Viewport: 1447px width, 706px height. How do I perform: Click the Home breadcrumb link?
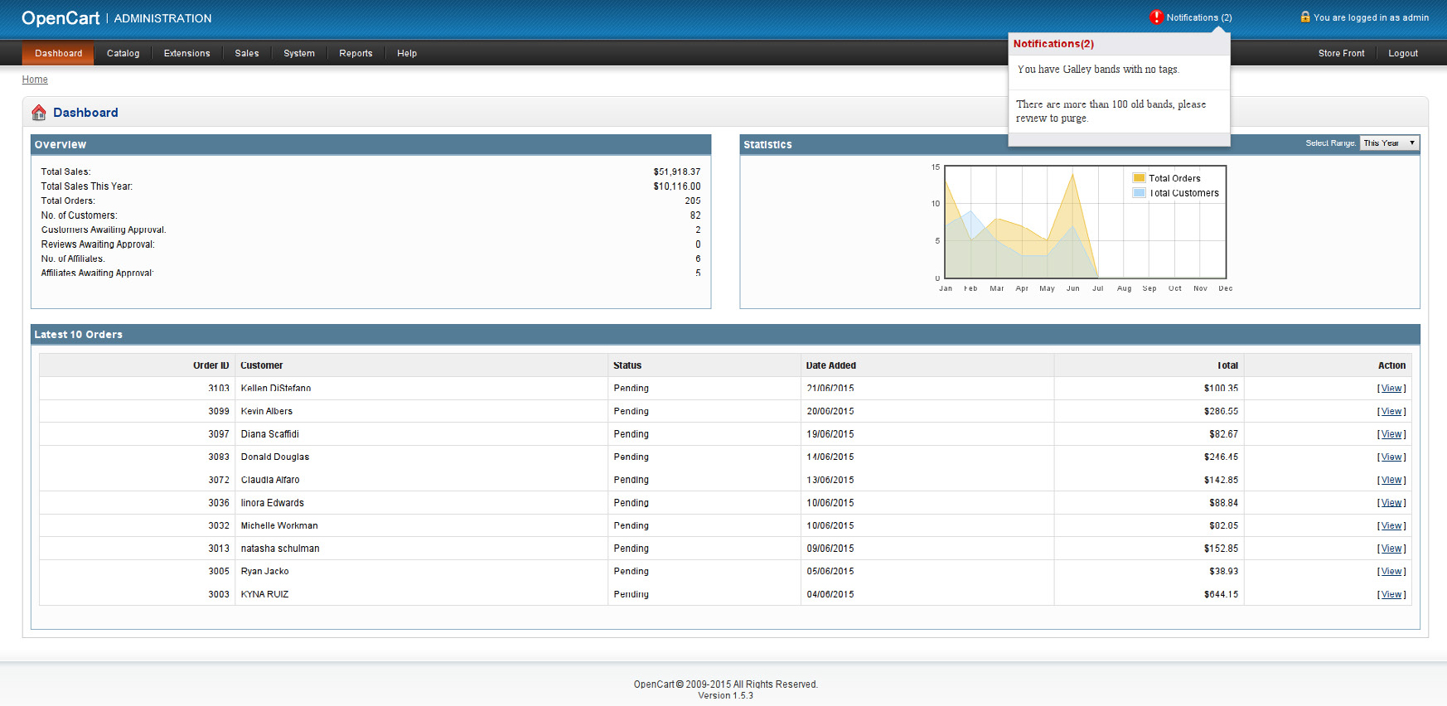pyautogui.click(x=35, y=80)
